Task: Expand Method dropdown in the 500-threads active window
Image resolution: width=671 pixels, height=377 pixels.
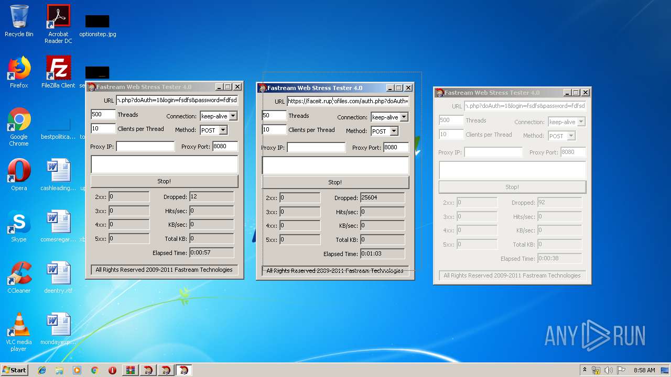Action: click(223, 130)
